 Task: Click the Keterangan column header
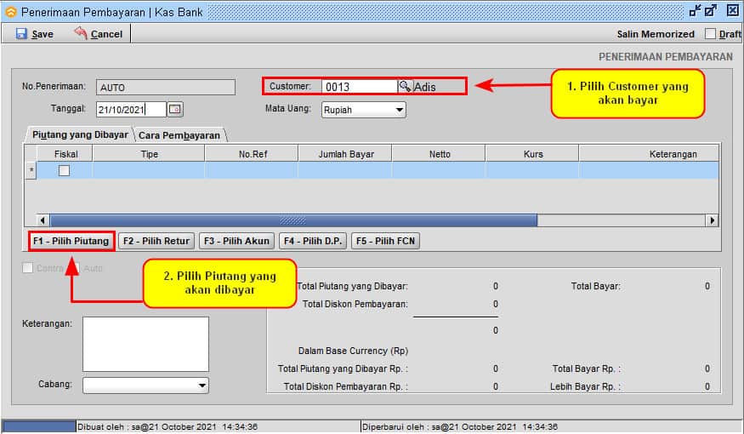tap(649, 154)
